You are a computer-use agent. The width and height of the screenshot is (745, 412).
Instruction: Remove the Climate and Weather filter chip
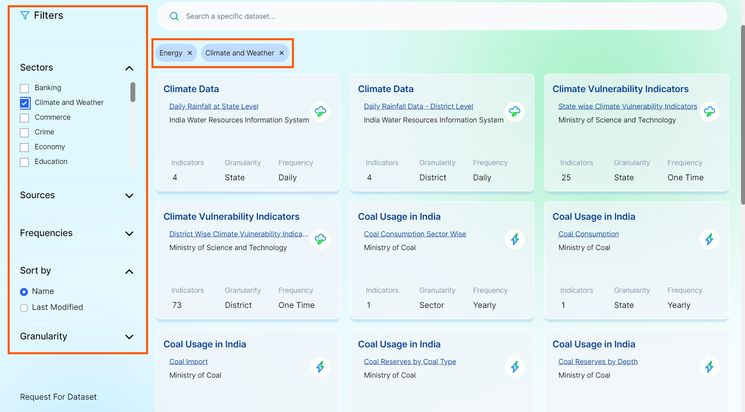(282, 53)
